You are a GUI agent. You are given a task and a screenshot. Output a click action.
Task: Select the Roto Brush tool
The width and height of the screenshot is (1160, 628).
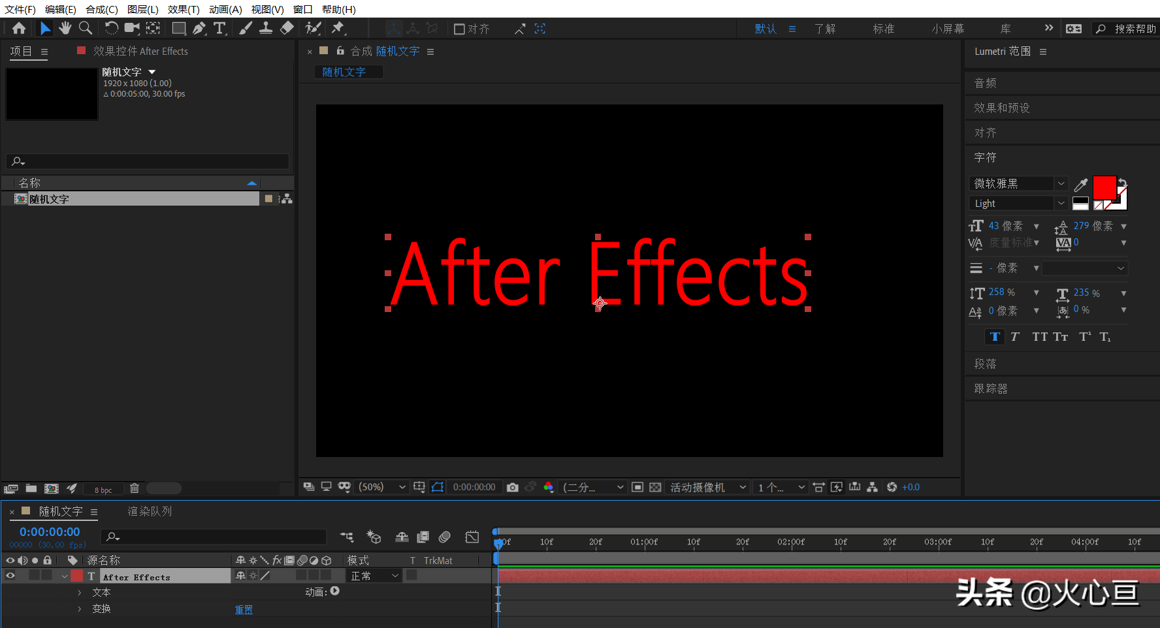pos(314,28)
